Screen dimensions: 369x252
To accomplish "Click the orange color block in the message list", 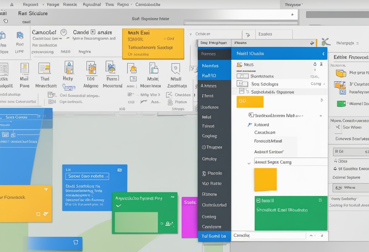I will 266,179.
